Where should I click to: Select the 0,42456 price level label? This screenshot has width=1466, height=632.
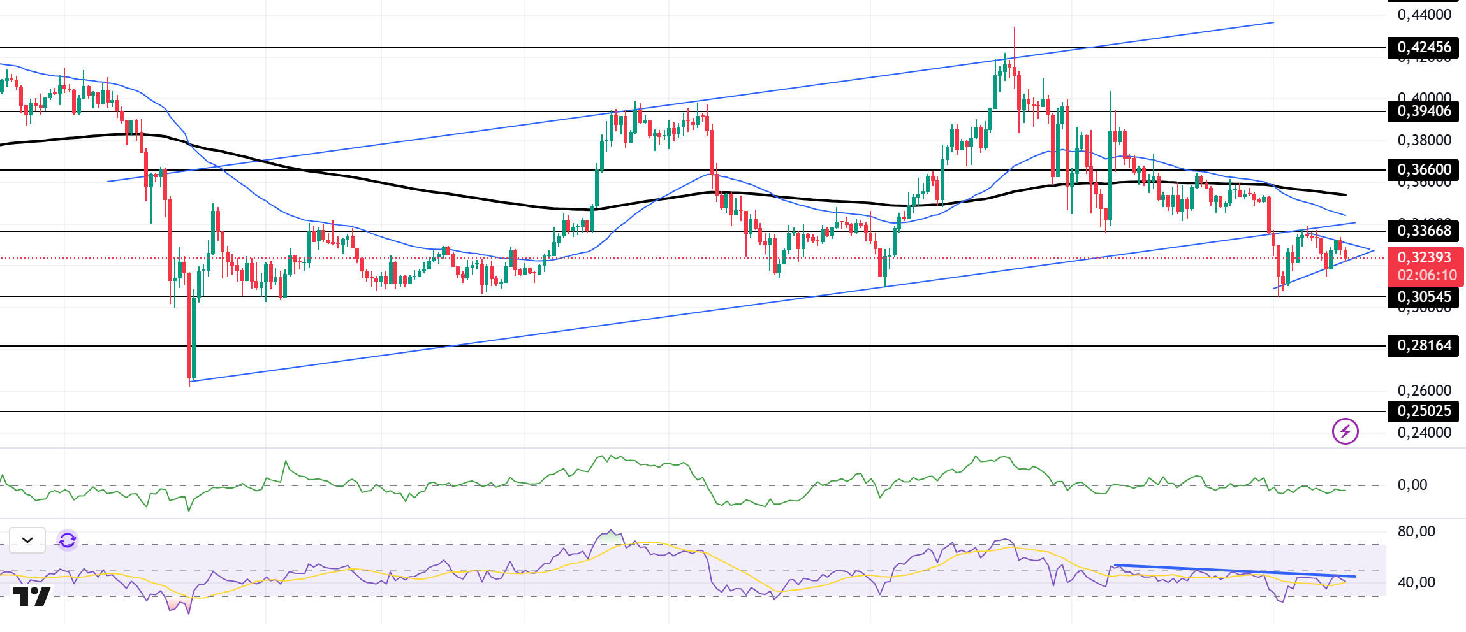click(1423, 47)
